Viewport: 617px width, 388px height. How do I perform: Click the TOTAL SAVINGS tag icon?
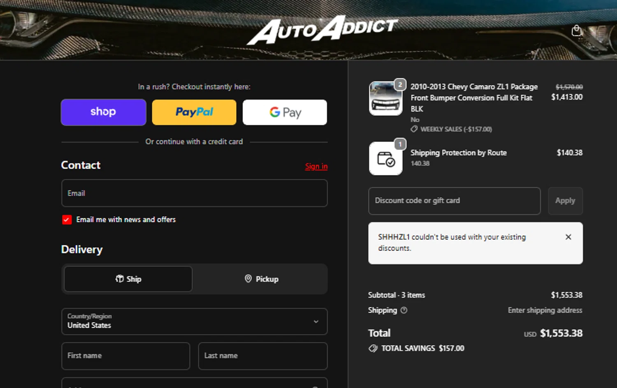click(x=373, y=349)
